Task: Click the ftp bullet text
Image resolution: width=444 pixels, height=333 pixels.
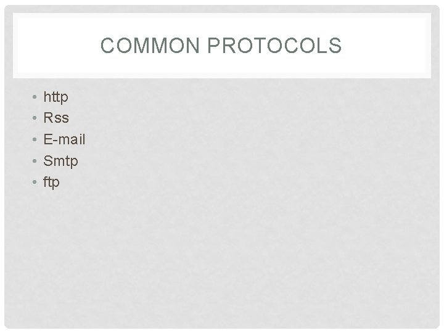Action: point(51,182)
